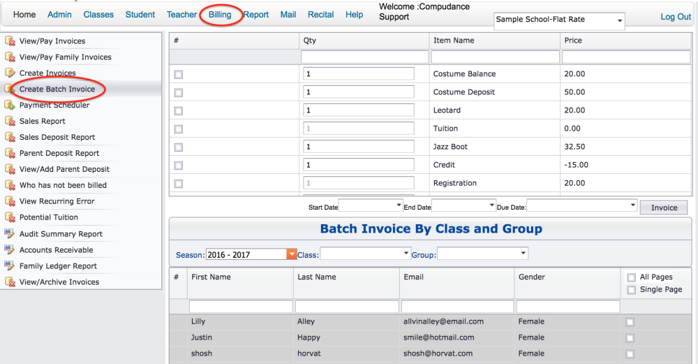Viewport: 698px width, 364px height.
Task: Click the Costume Balance quantity field
Action: tap(359, 73)
